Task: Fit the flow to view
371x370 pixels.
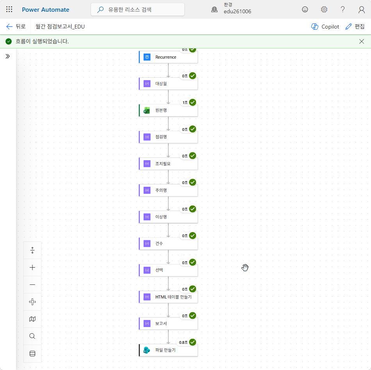Action: [x=32, y=302]
